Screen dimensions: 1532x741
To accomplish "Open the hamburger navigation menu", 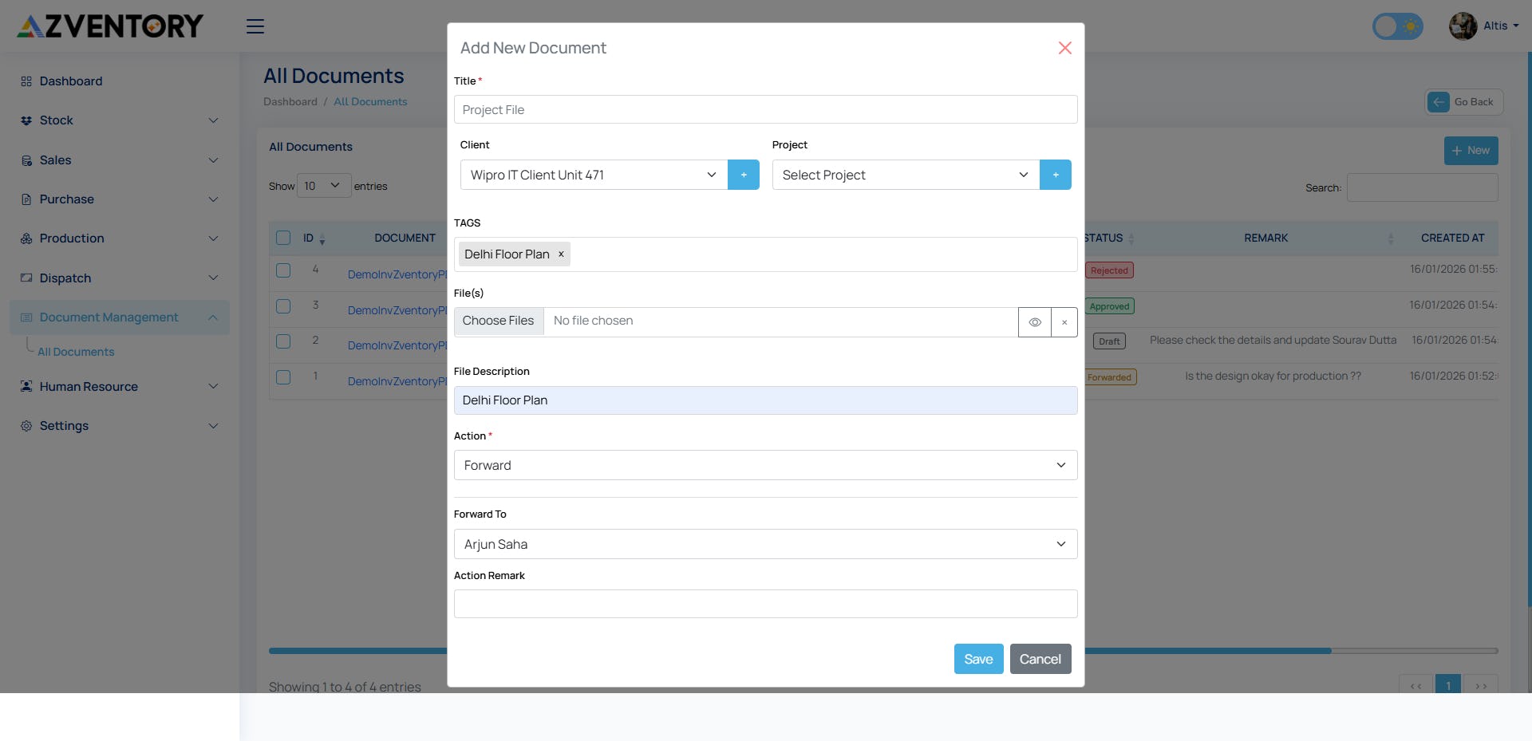I will (x=255, y=26).
